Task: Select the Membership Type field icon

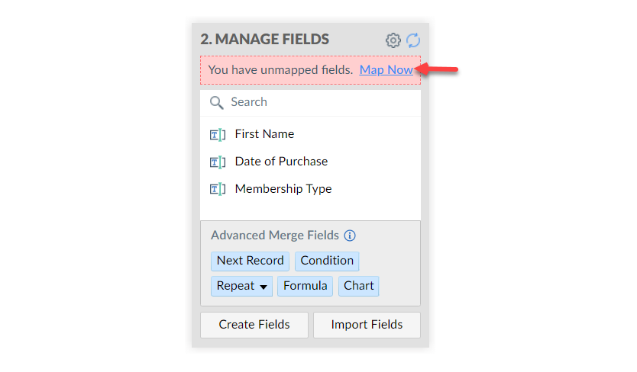Action: [218, 189]
